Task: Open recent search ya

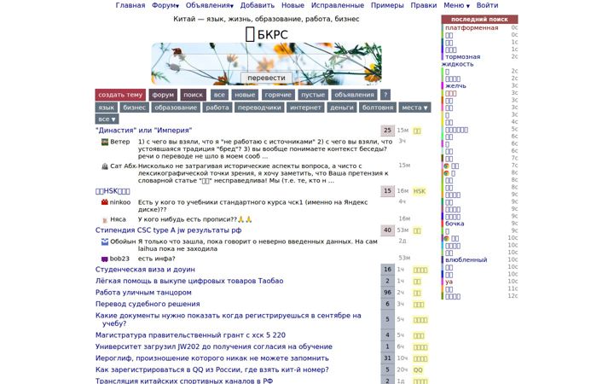Action: (x=449, y=282)
